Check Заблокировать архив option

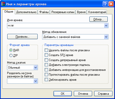tap(46, 80)
